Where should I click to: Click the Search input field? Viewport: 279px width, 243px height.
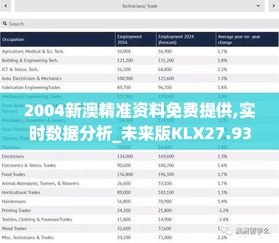click(x=139, y=24)
